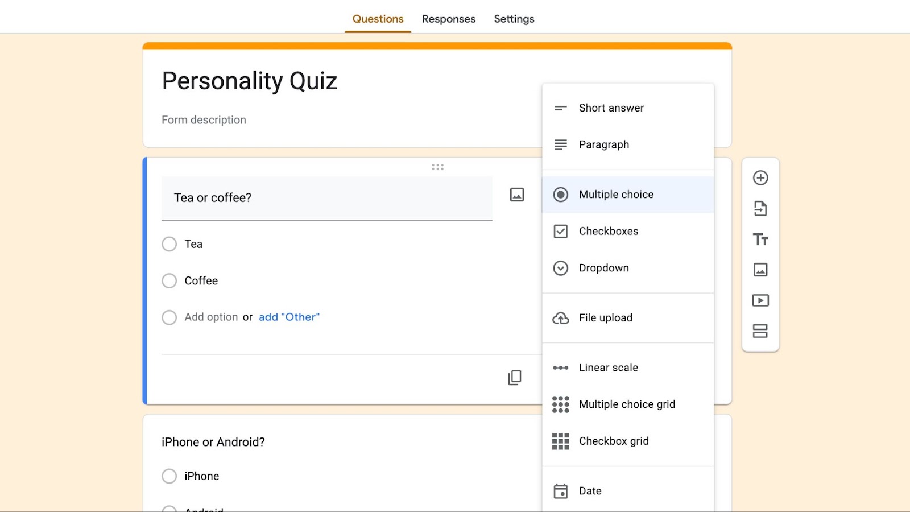This screenshot has width=910, height=512.
Task: Choose Checkboxes from the type menu
Action: coord(608,232)
